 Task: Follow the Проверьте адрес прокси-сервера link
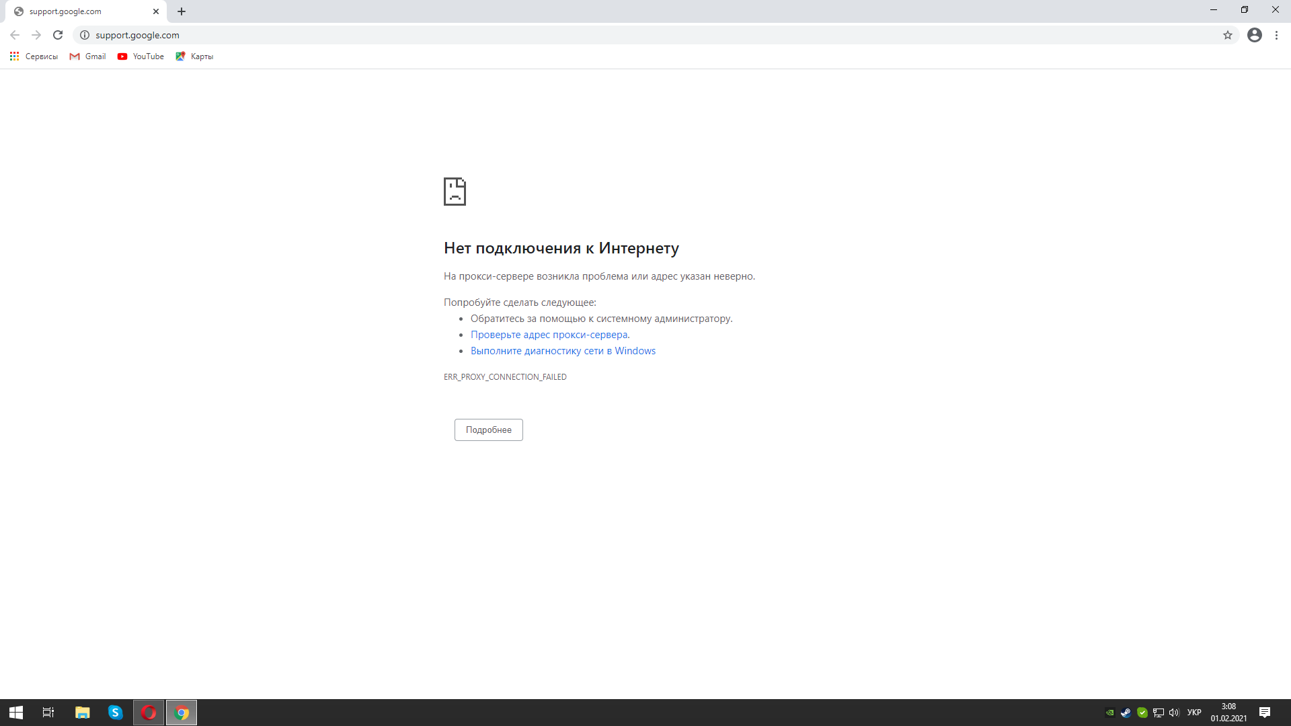pyautogui.click(x=549, y=335)
